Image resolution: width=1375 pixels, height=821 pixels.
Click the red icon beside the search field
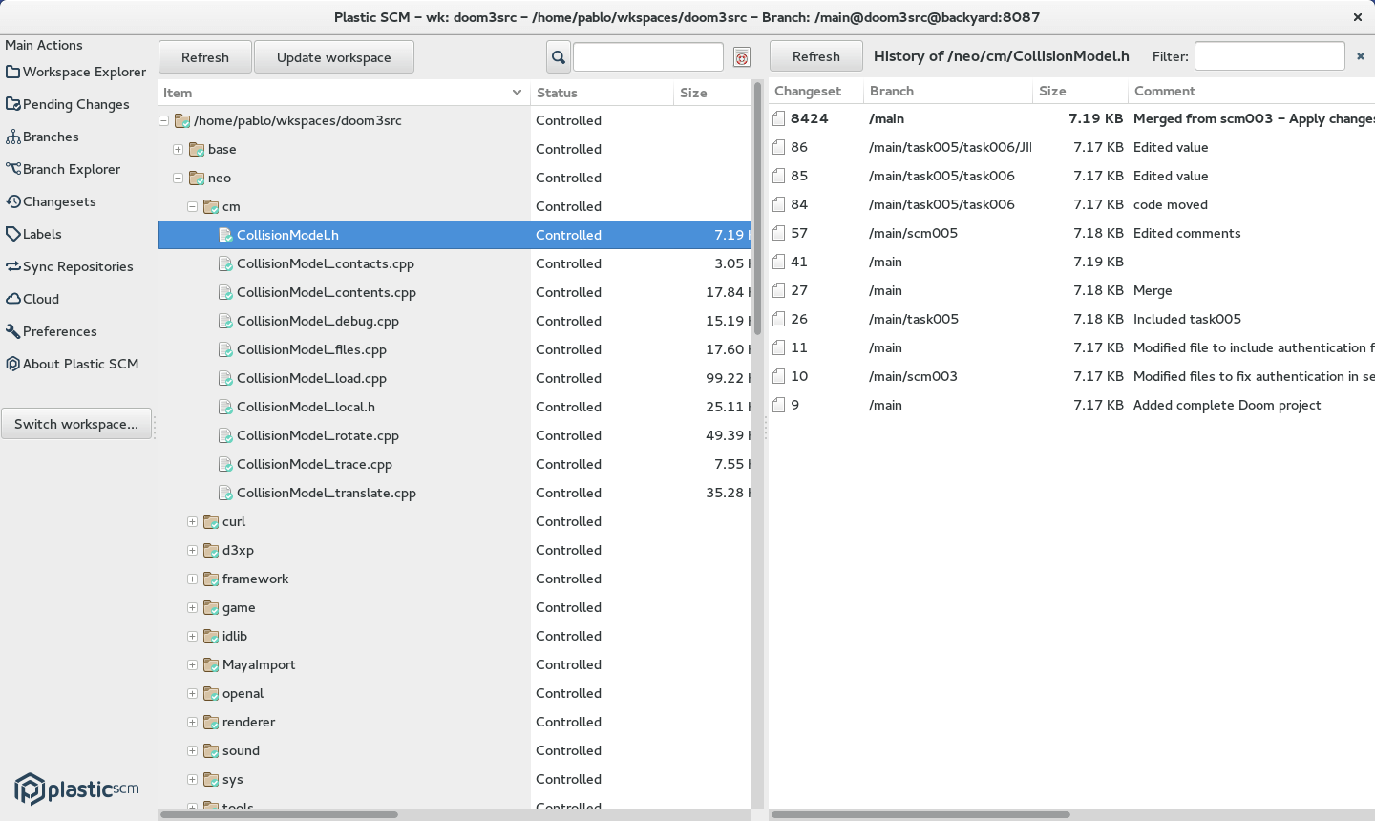point(742,57)
